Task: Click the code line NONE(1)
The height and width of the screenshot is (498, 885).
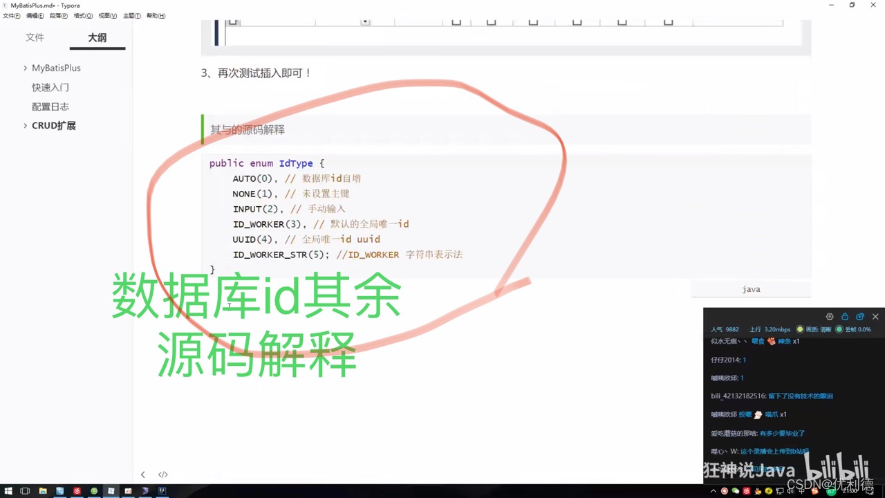Action: click(x=291, y=194)
